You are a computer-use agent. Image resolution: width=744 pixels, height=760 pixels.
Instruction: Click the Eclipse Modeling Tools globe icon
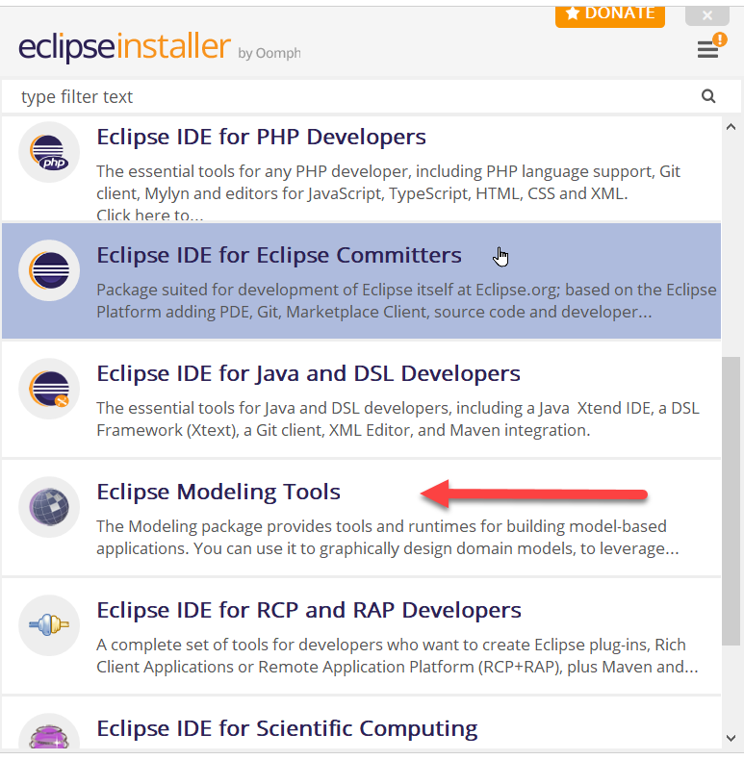click(x=49, y=507)
